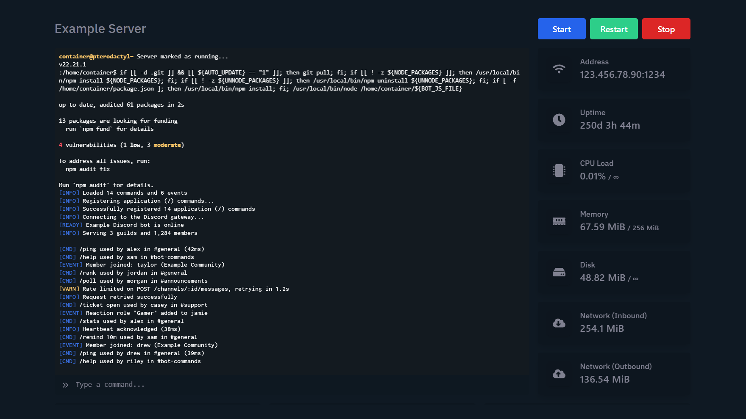Click the memory value 67.59 MiB
746x419 pixels.
602,227
